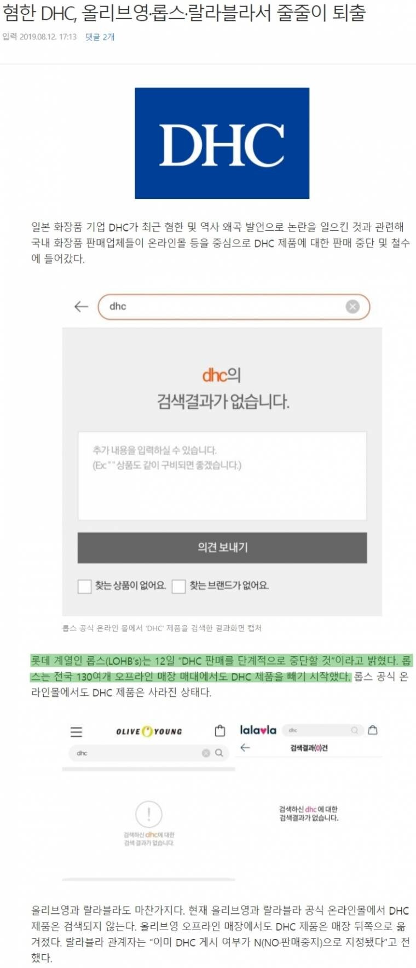Image resolution: width=416 pixels, height=968 pixels.
Task: Open the lalavla shopping bag icon
Action: click(x=373, y=730)
